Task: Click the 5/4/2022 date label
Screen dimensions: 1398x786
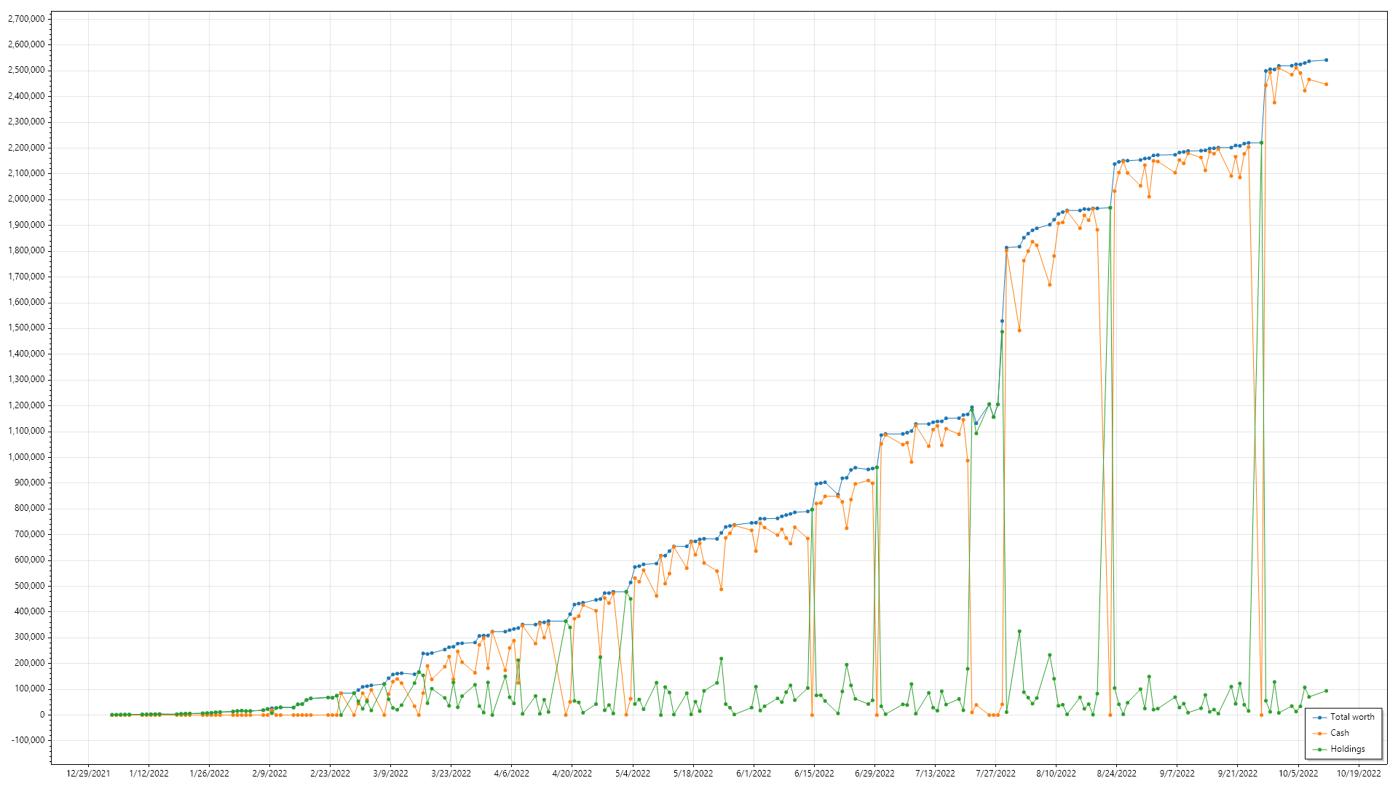Action: click(x=633, y=774)
